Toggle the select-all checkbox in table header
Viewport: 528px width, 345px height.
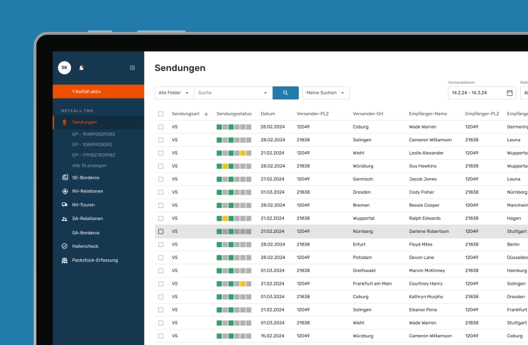pyautogui.click(x=161, y=114)
